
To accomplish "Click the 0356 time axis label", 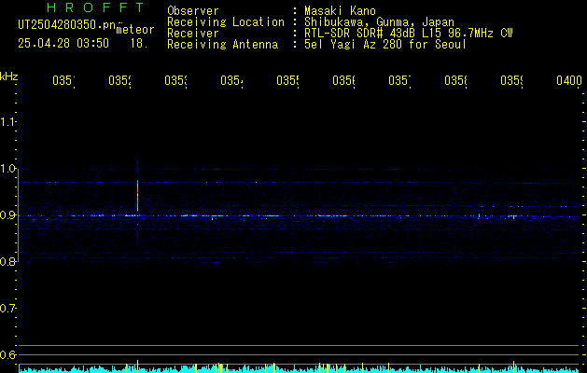I will (x=344, y=81).
